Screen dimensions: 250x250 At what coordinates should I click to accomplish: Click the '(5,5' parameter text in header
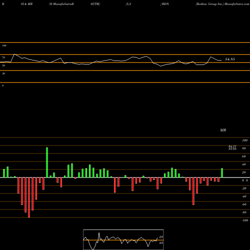click(128, 4)
